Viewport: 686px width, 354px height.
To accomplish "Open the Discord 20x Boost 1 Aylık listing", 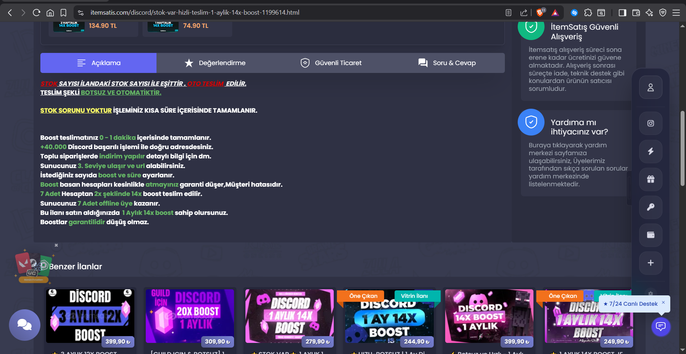I will pos(190,316).
